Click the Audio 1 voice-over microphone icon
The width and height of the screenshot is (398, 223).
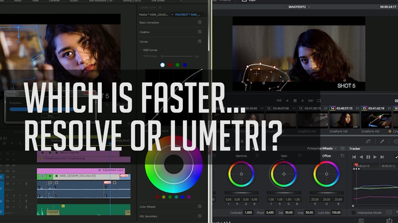point(26,184)
